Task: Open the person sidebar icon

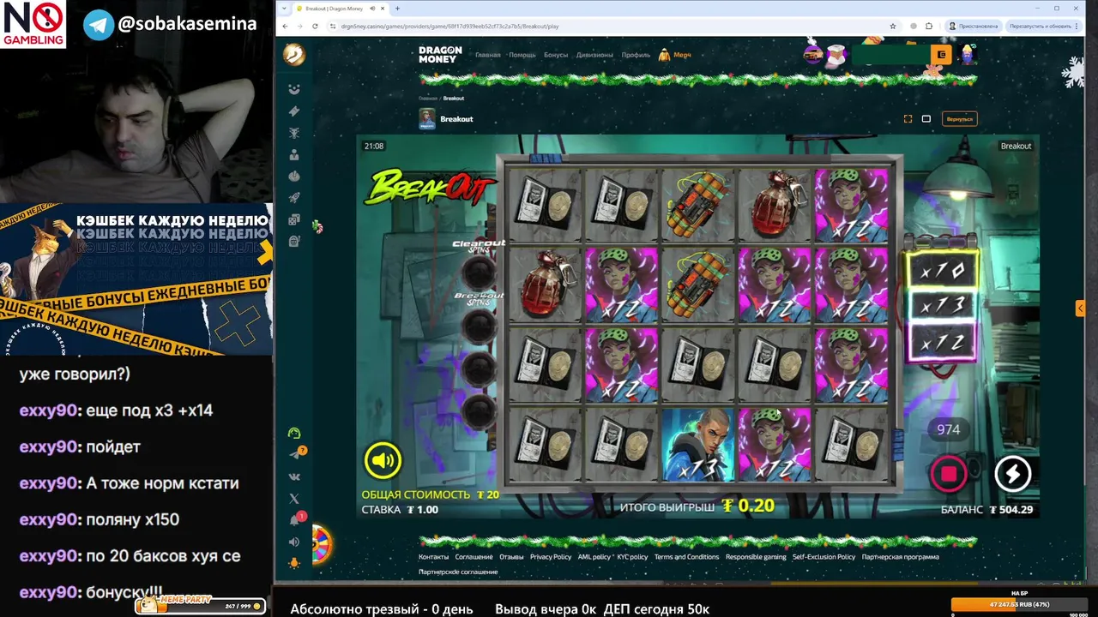Action: tap(294, 155)
